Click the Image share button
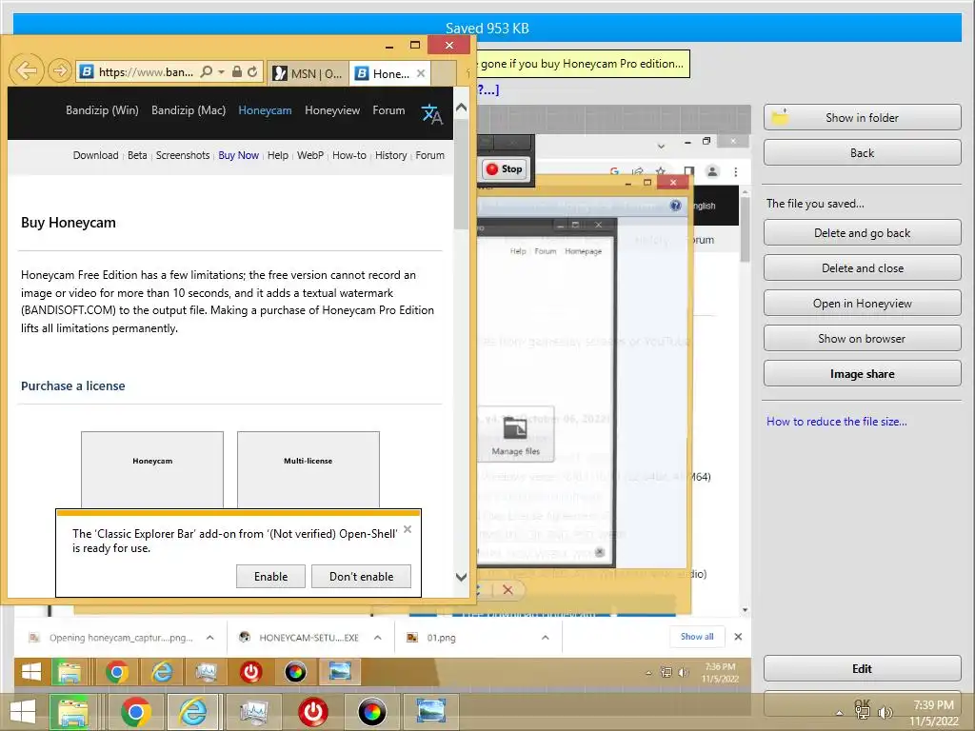 click(x=863, y=373)
